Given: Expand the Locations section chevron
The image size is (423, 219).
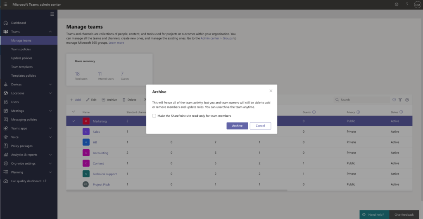Looking at the screenshot, I should 50,93.
